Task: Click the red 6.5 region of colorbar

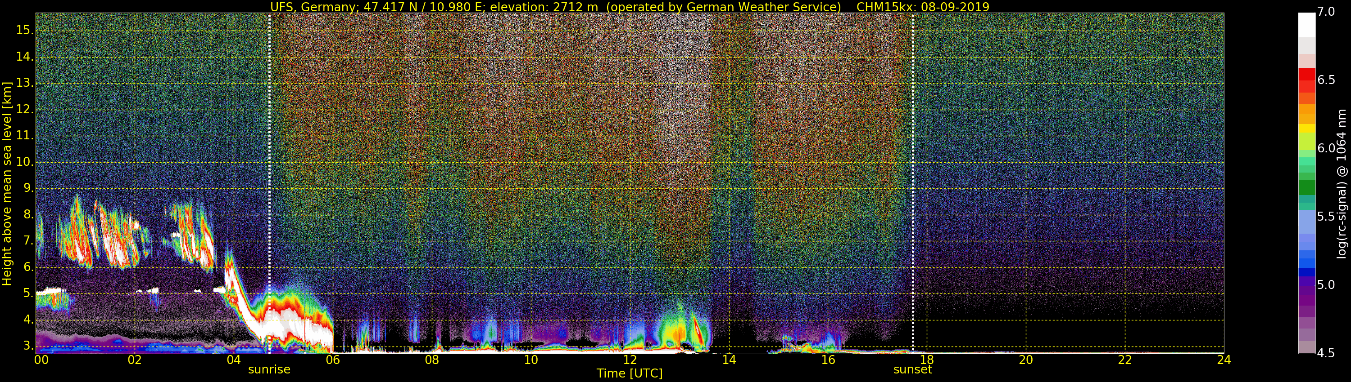Action: tap(1306, 80)
